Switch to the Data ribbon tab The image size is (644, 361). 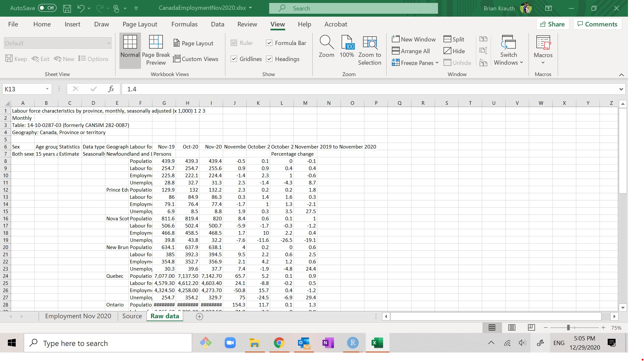click(x=217, y=24)
